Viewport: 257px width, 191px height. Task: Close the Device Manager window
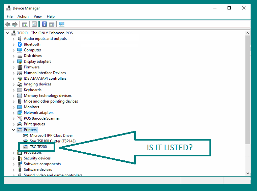click(244, 8)
